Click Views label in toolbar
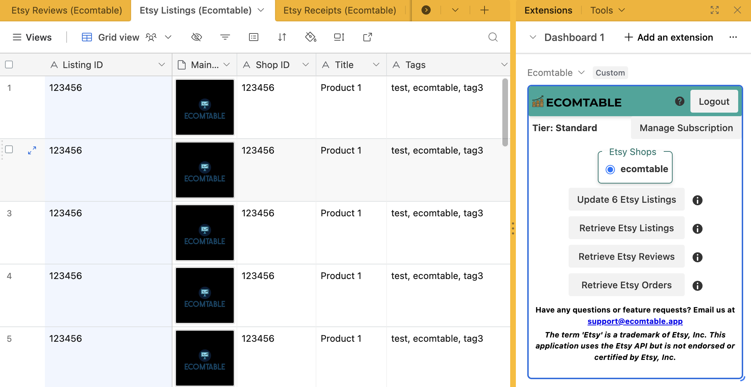This screenshot has width=751, height=387. (x=39, y=37)
